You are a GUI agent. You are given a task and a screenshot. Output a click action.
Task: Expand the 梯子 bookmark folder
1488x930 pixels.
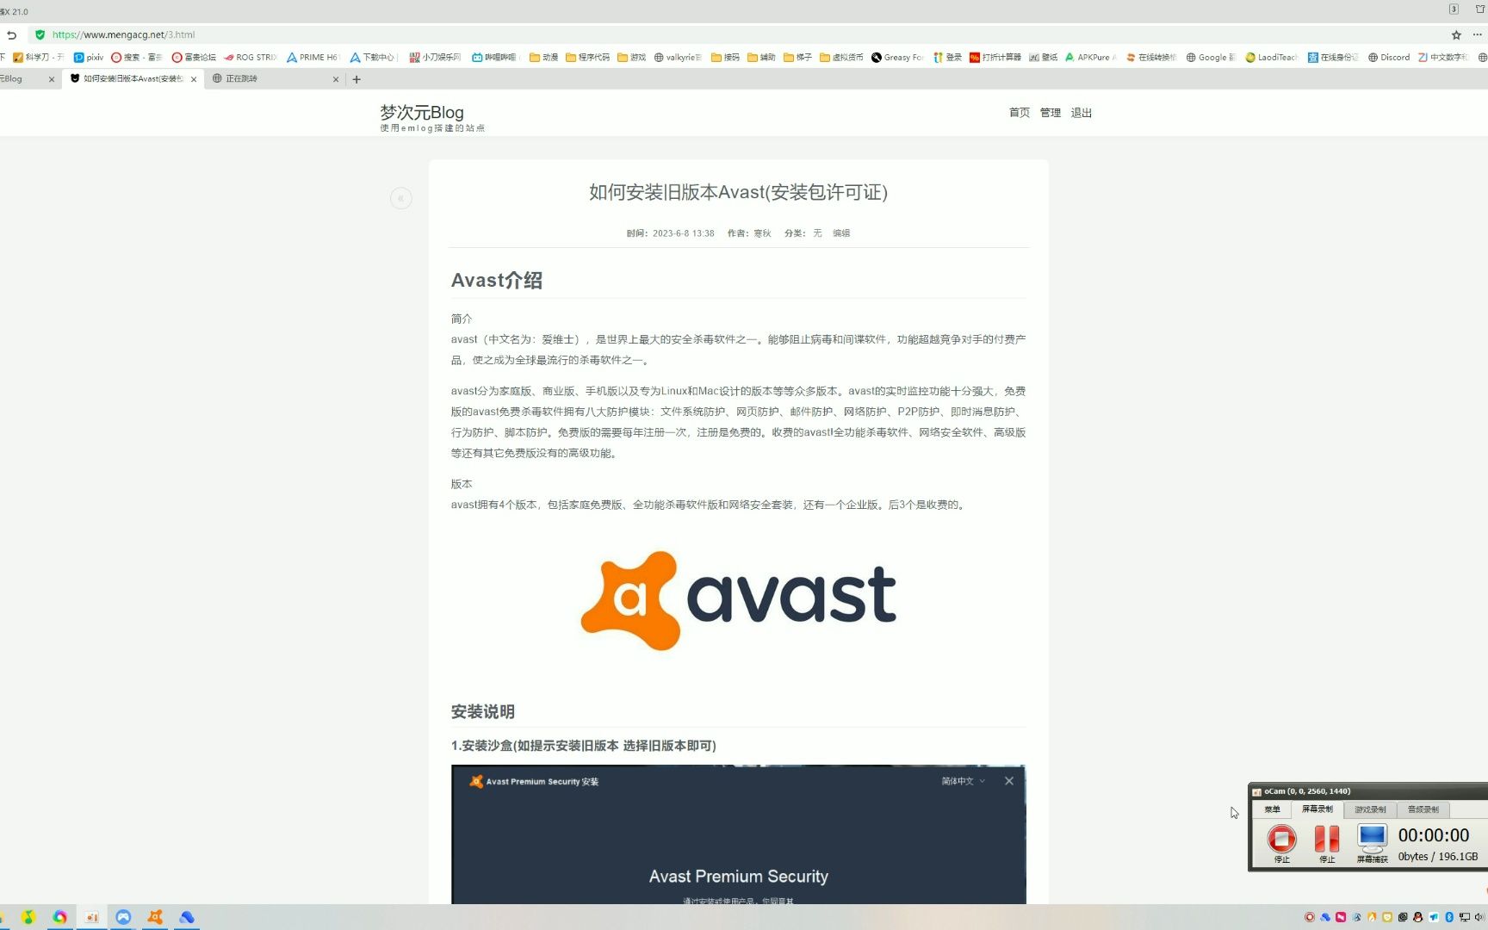(797, 58)
